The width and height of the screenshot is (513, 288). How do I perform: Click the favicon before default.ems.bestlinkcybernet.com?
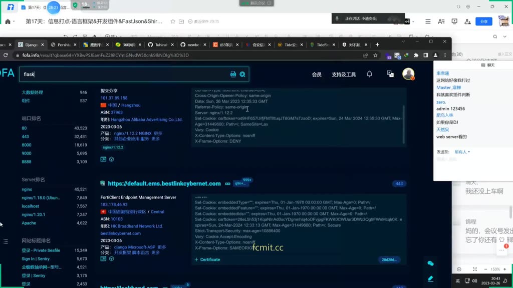pyautogui.click(x=102, y=183)
